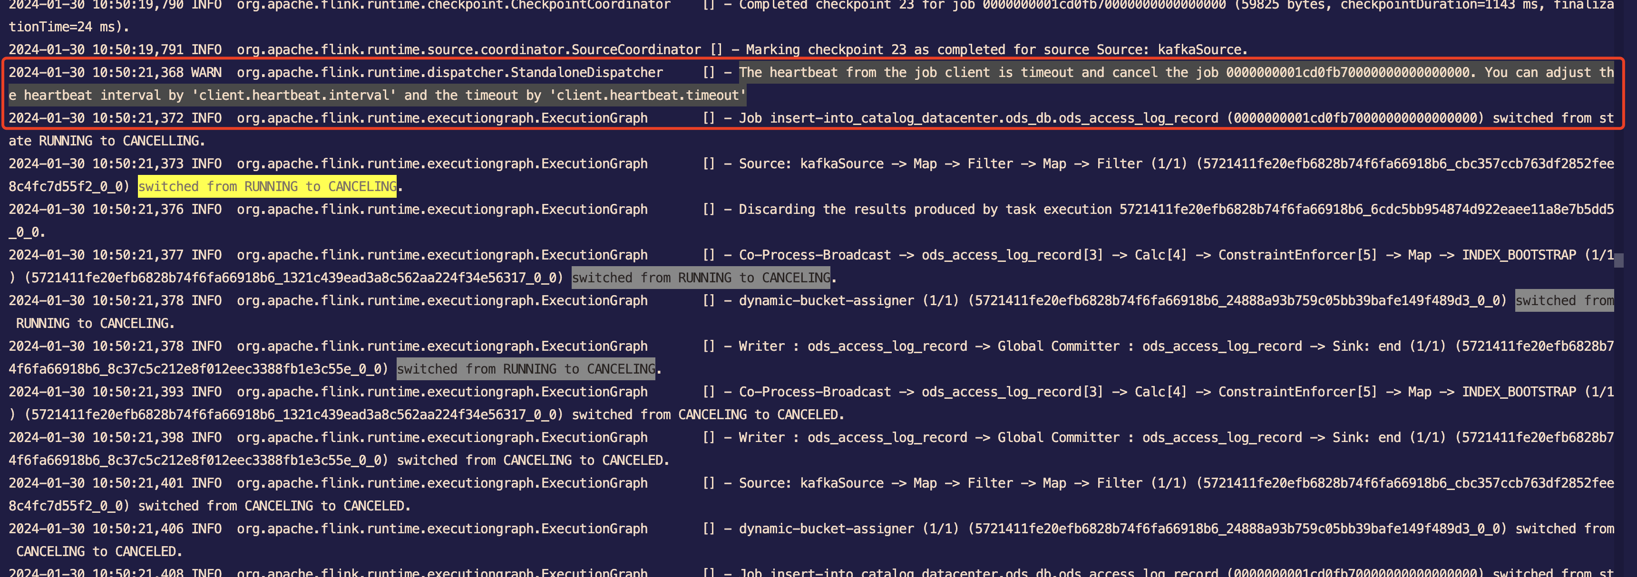
Task: Click the first 'INDEX_BOOTSTRAP' operator name
Action: coord(1518,255)
